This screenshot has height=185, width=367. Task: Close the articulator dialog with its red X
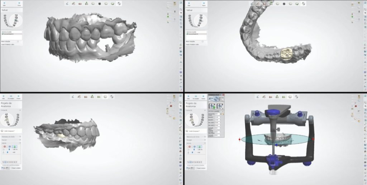(x=223, y=95)
